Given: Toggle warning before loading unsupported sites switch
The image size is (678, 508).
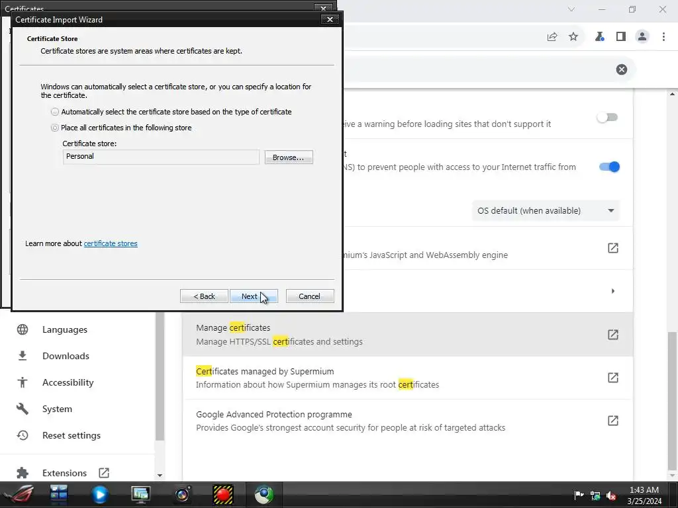Looking at the screenshot, I should 607,118.
